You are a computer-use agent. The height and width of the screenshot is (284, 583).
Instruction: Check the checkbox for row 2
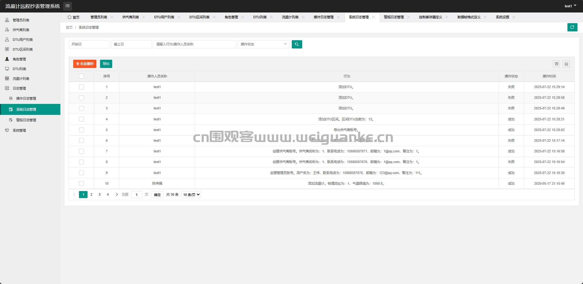click(x=81, y=98)
